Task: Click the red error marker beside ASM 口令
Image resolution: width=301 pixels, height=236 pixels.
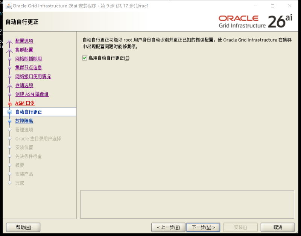Action: (x=10, y=104)
